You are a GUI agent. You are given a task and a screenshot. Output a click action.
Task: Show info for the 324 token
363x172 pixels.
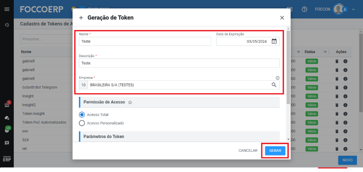pyautogui.click(x=345, y=140)
